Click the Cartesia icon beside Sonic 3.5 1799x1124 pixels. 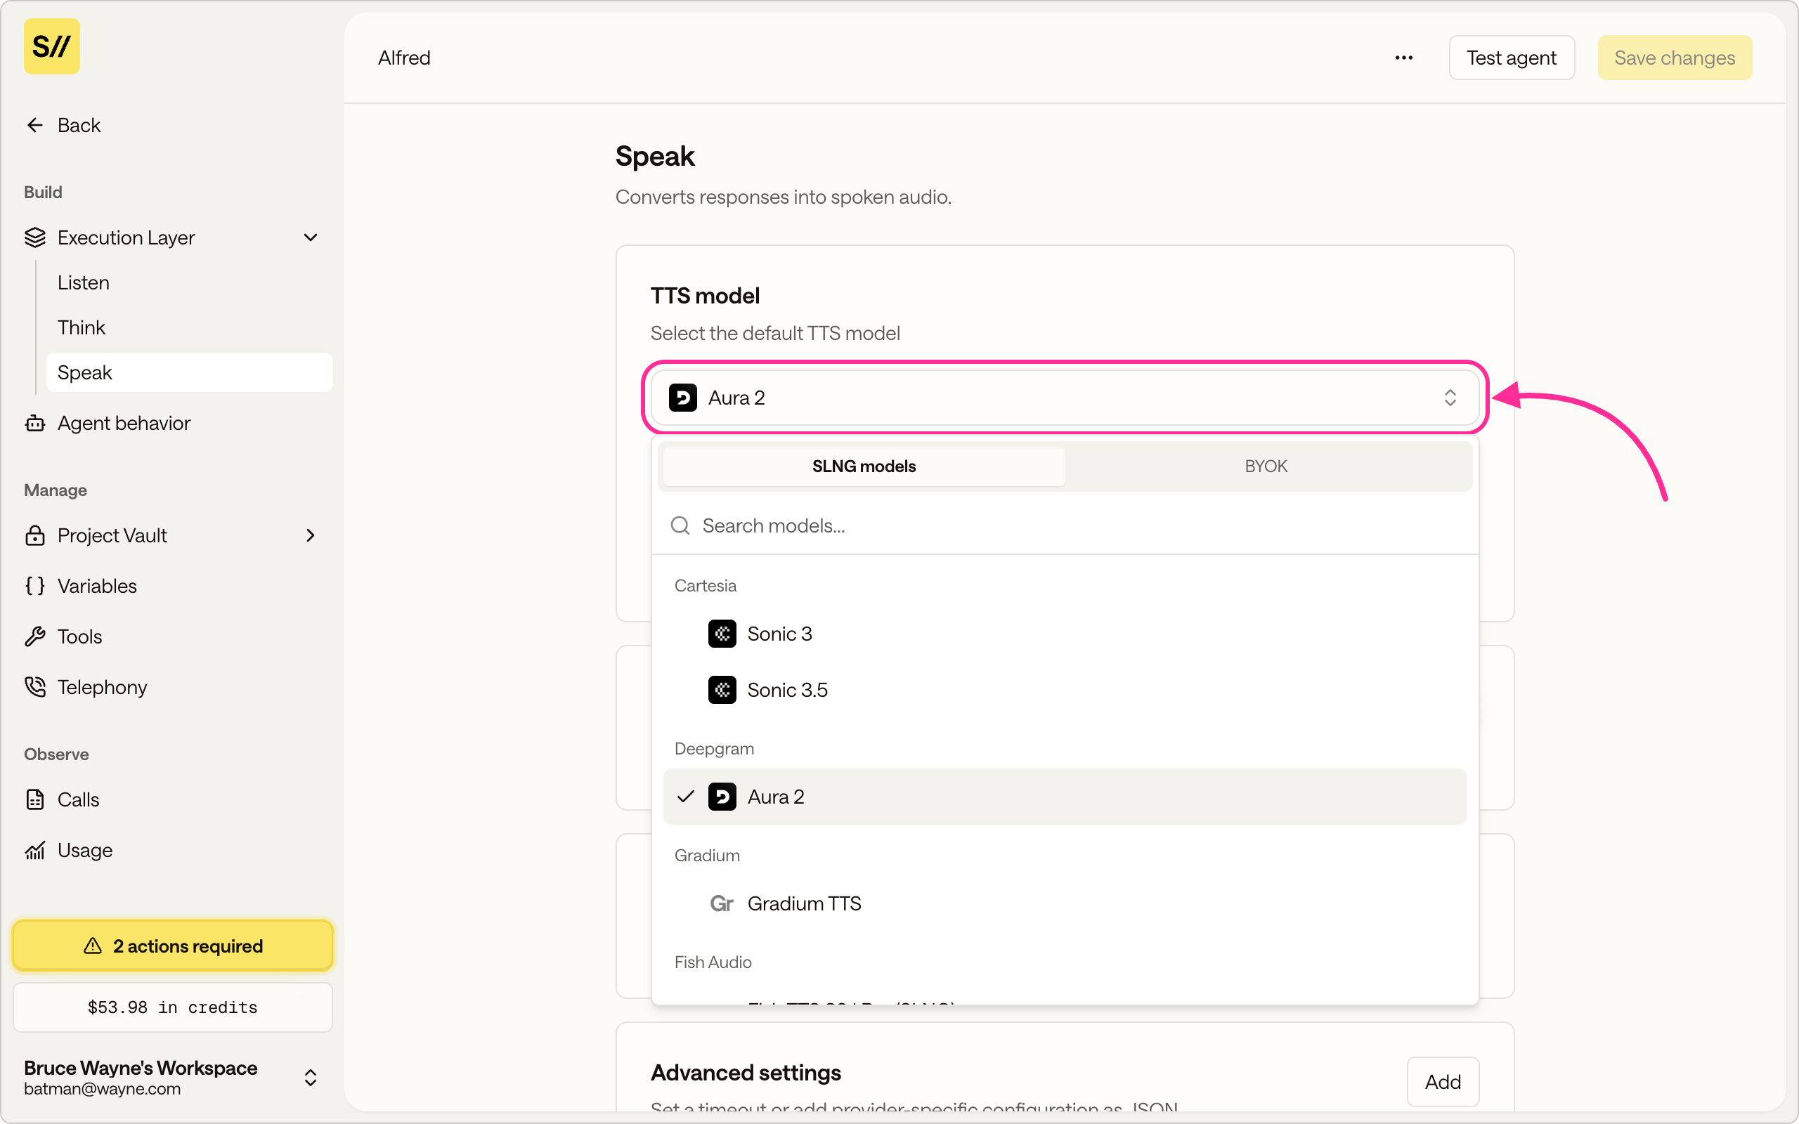[722, 690]
